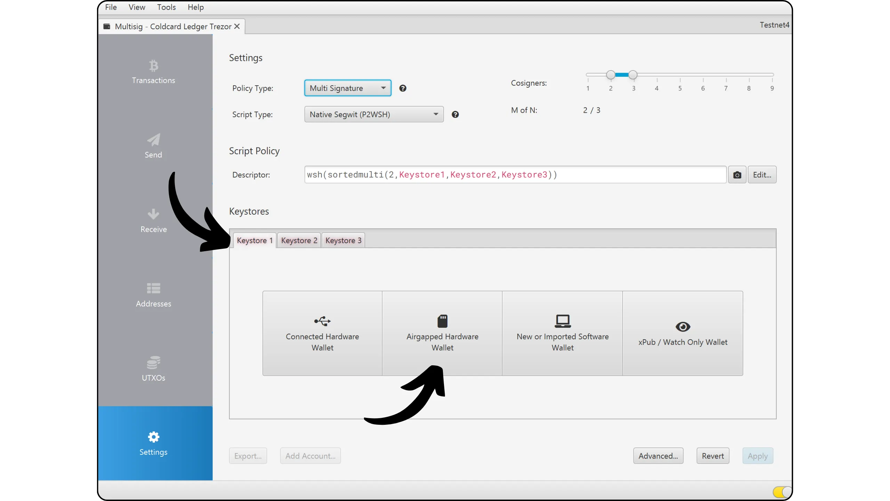Screen dimensions: 890x501
Task: Click the camera icon beside descriptor
Action: click(x=737, y=175)
